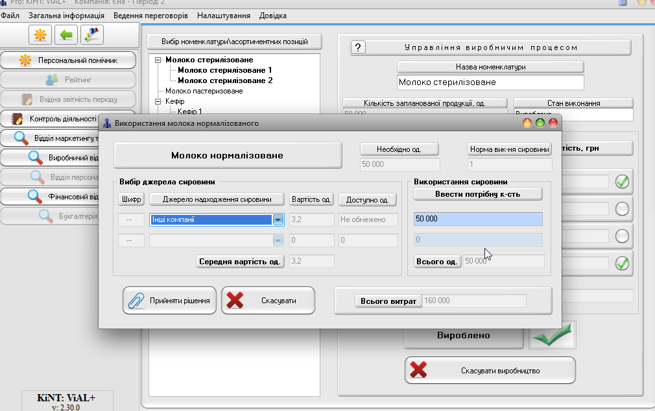
Task: Open the Інші компанії source dropdown
Action: (x=278, y=219)
